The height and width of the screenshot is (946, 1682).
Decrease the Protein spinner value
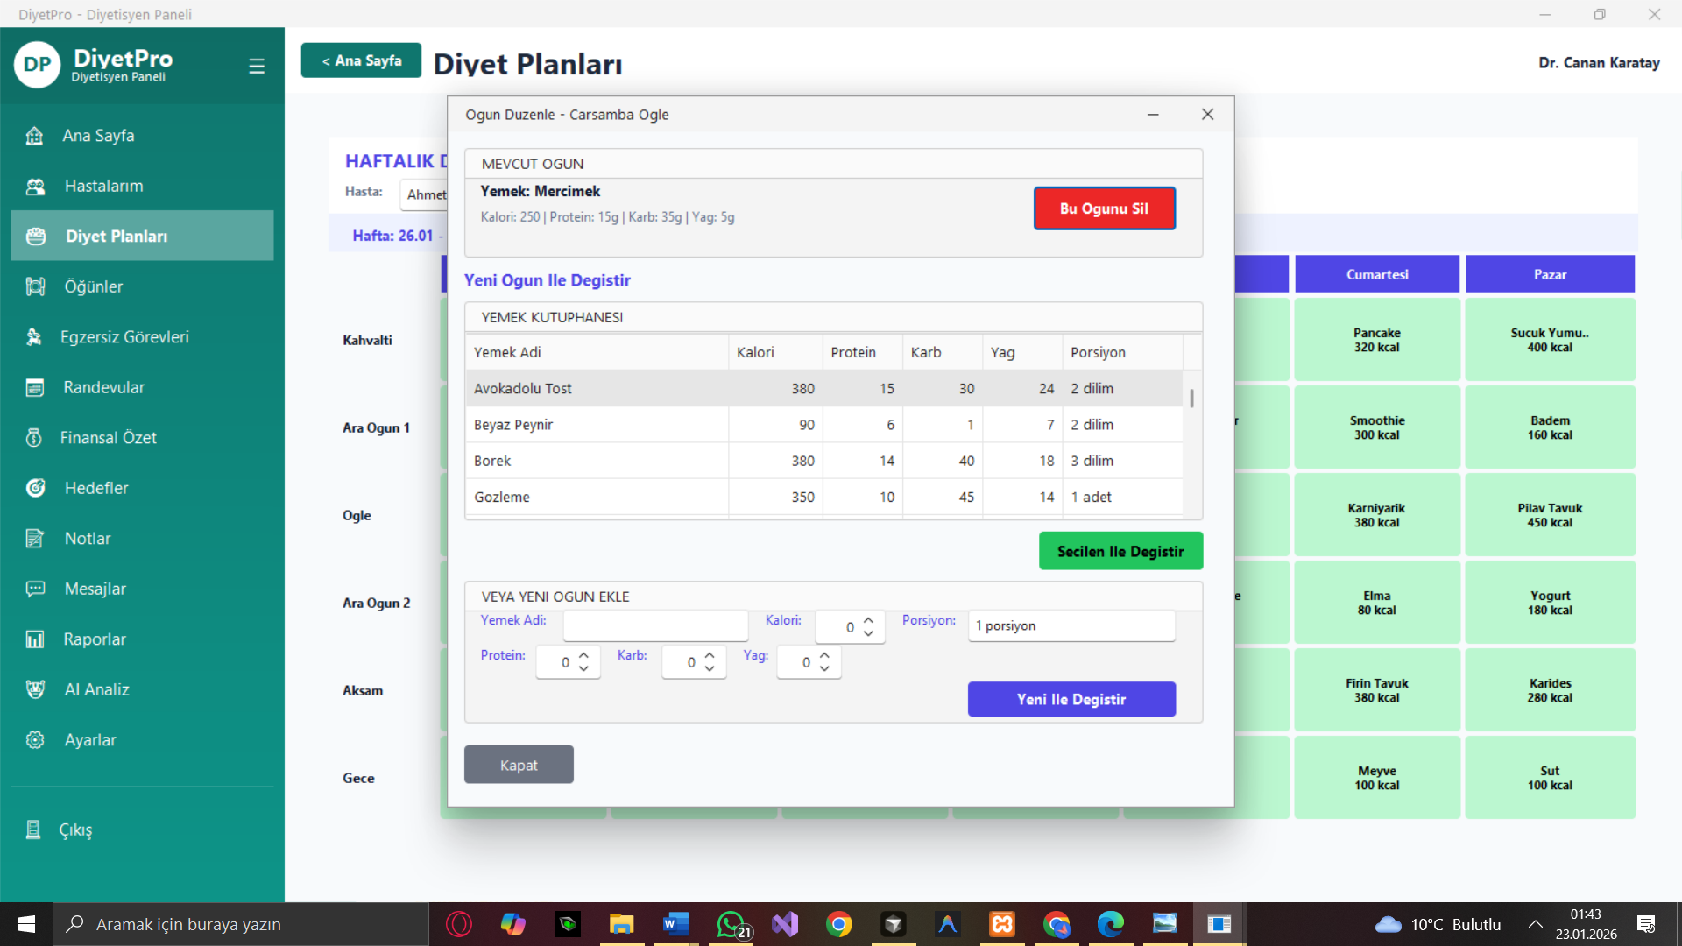pos(583,668)
